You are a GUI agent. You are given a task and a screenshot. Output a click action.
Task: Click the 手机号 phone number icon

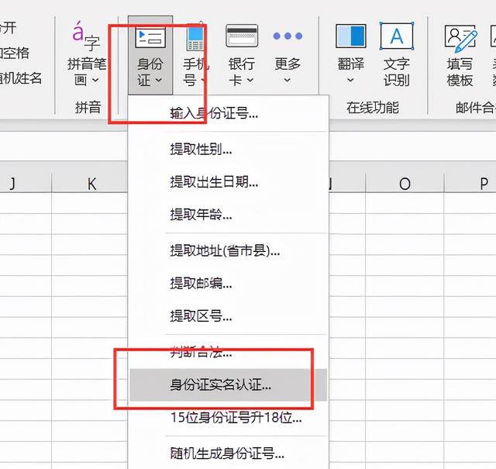[195, 37]
